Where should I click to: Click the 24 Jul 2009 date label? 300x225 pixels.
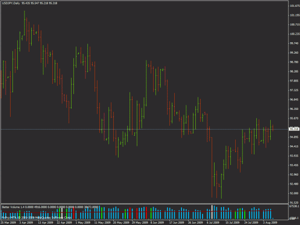(x=251, y=223)
